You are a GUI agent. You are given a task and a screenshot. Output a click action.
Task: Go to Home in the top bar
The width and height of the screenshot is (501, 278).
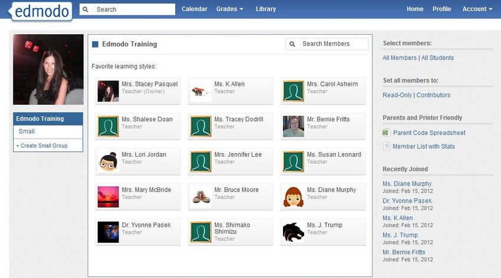pyautogui.click(x=415, y=9)
